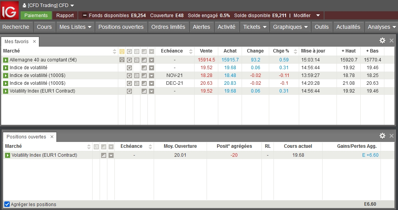Click the green arrow of the DEC-21 Indice de volatilité row
The height and width of the screenshot is (210, 398).
[5, 83]
